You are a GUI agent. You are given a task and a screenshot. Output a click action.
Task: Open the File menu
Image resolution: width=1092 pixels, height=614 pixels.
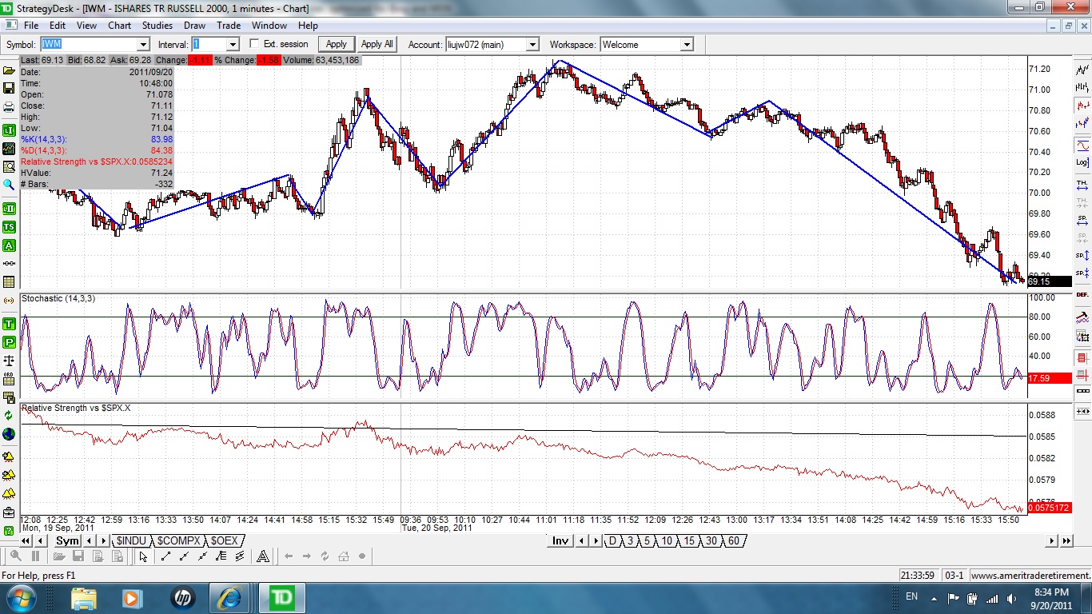[x=30, y=26]
